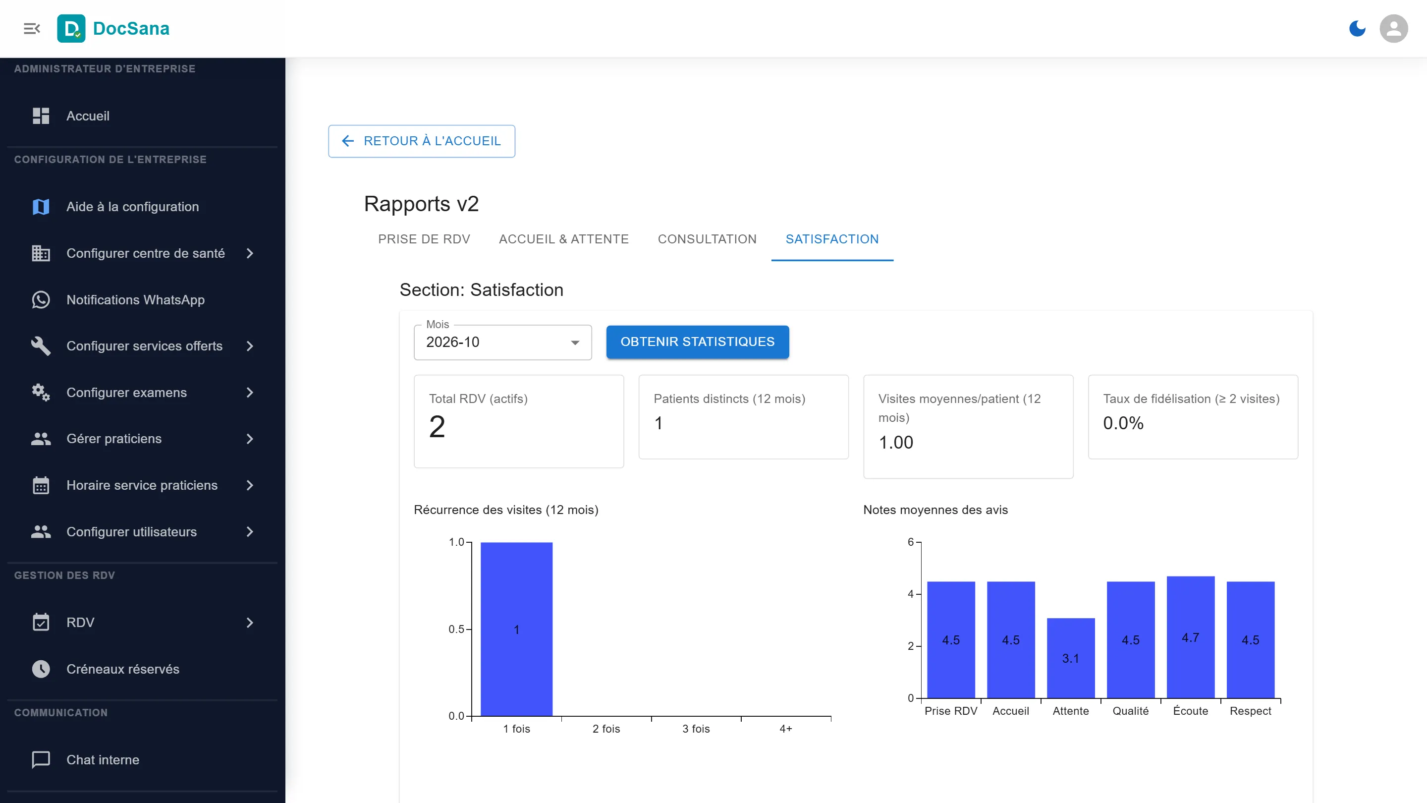Click the Patients distincts (12 mois) card

click(743, 417)
